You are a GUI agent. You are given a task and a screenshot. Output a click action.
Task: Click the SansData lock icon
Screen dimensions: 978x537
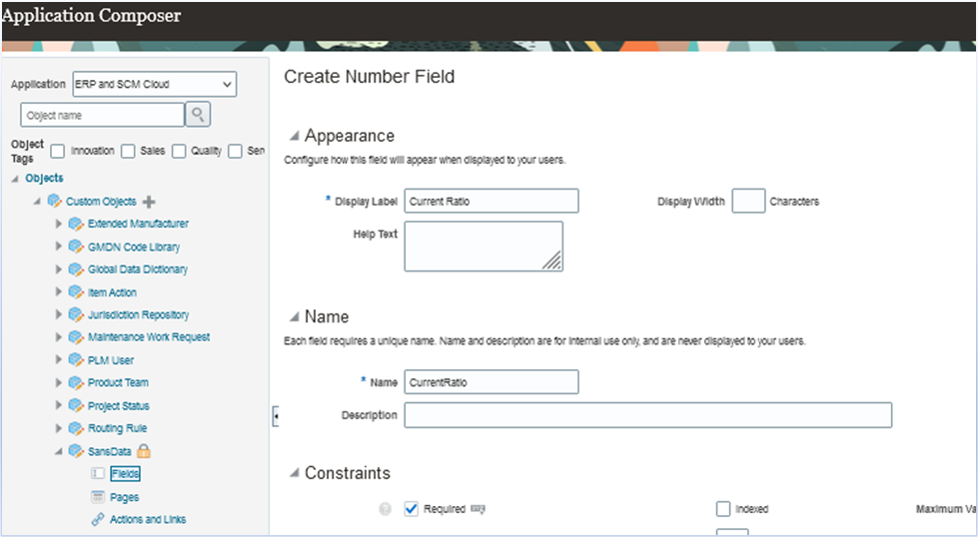[144, 451]
